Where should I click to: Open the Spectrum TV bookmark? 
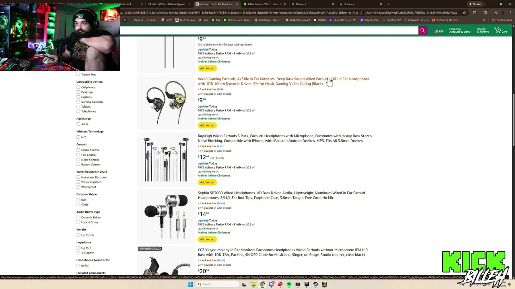(x=392, y=20)
